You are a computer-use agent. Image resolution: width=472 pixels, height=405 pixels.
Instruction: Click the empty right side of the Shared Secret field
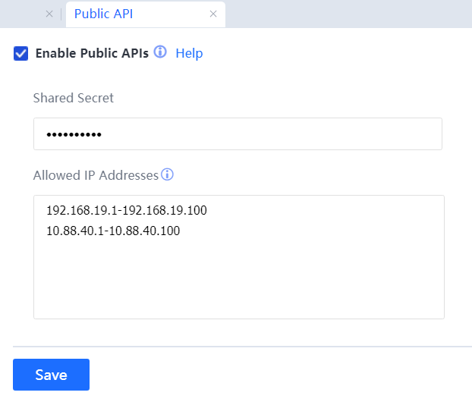click(341, 134)
